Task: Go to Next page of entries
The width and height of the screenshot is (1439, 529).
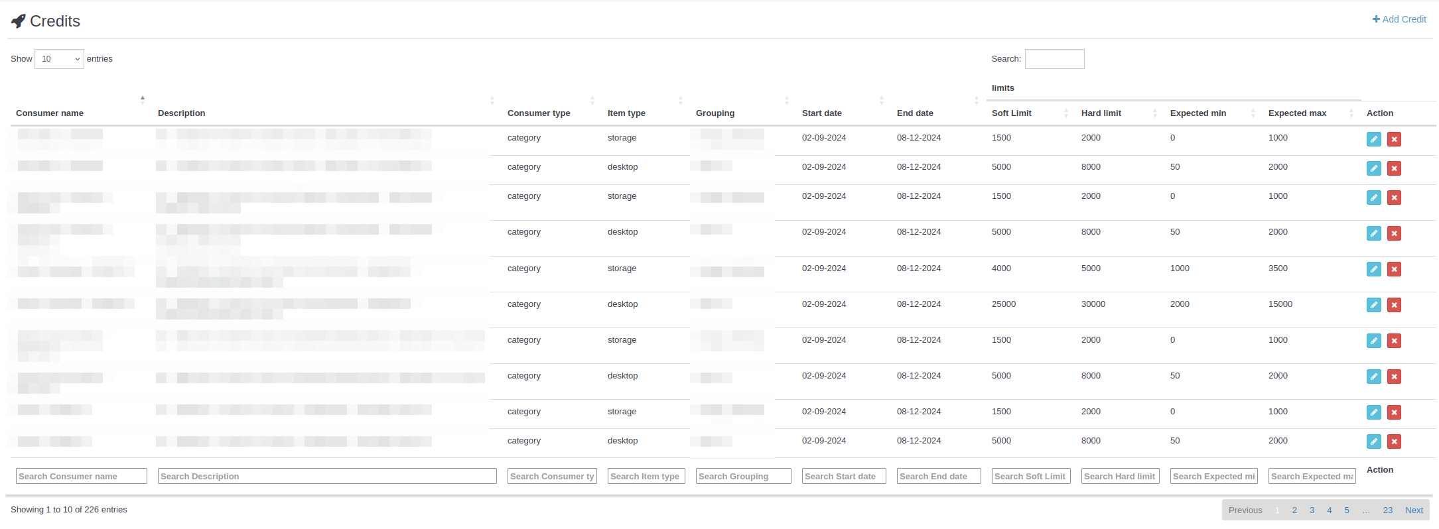Action: pyautogui.click(x=1414, y=510)
